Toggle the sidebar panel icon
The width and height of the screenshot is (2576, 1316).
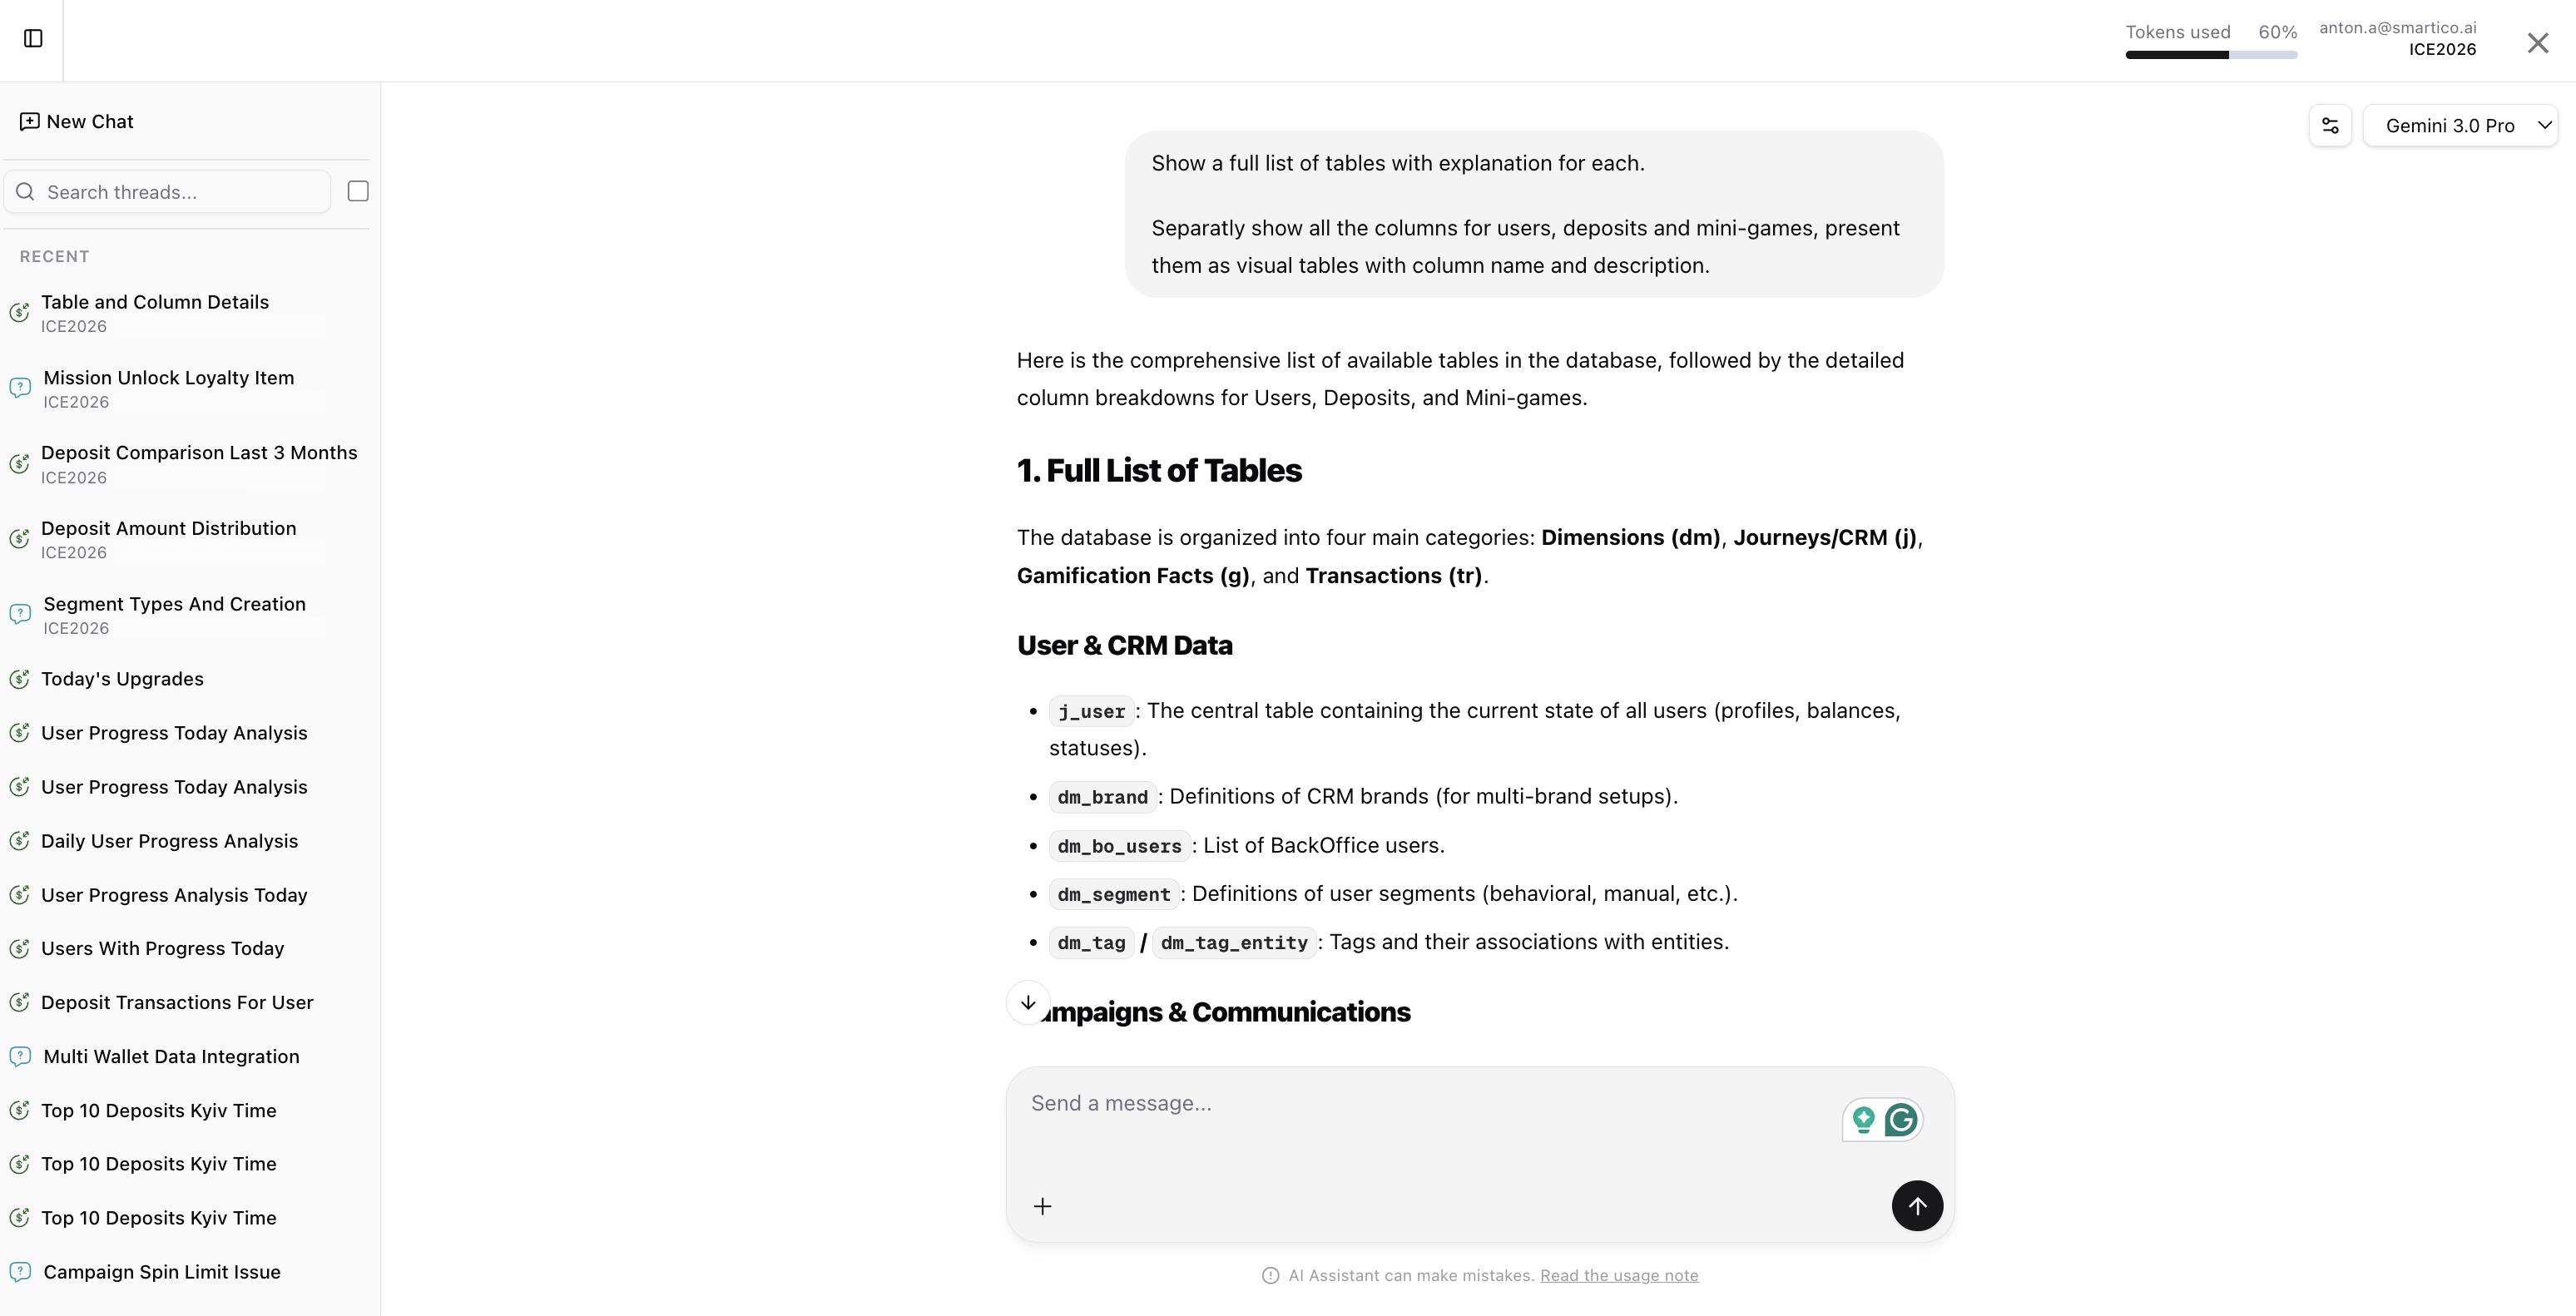[33, 38]
